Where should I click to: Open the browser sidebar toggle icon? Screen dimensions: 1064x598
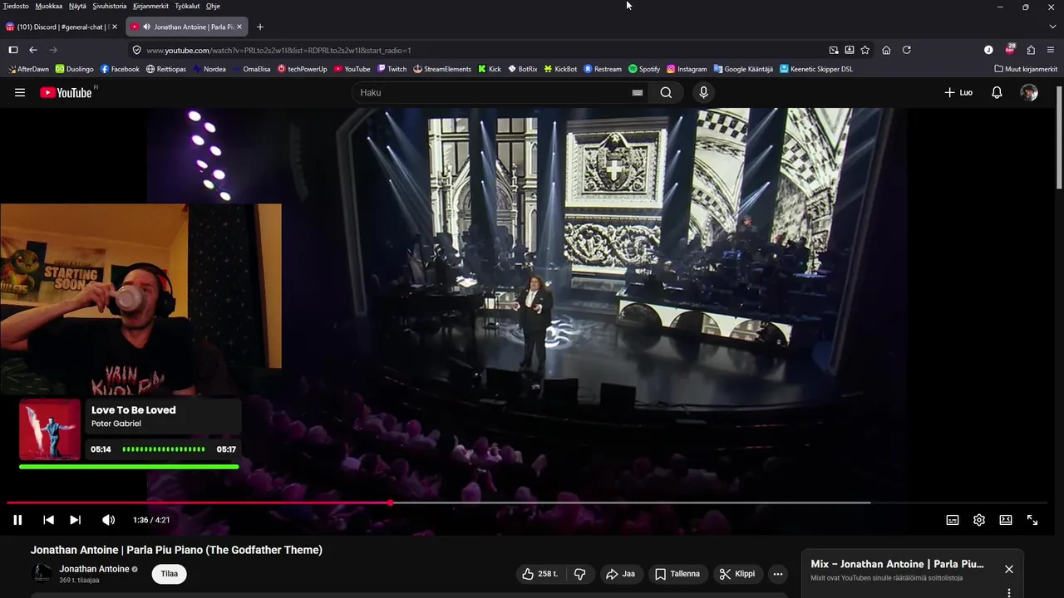click(x=13, y=50)
